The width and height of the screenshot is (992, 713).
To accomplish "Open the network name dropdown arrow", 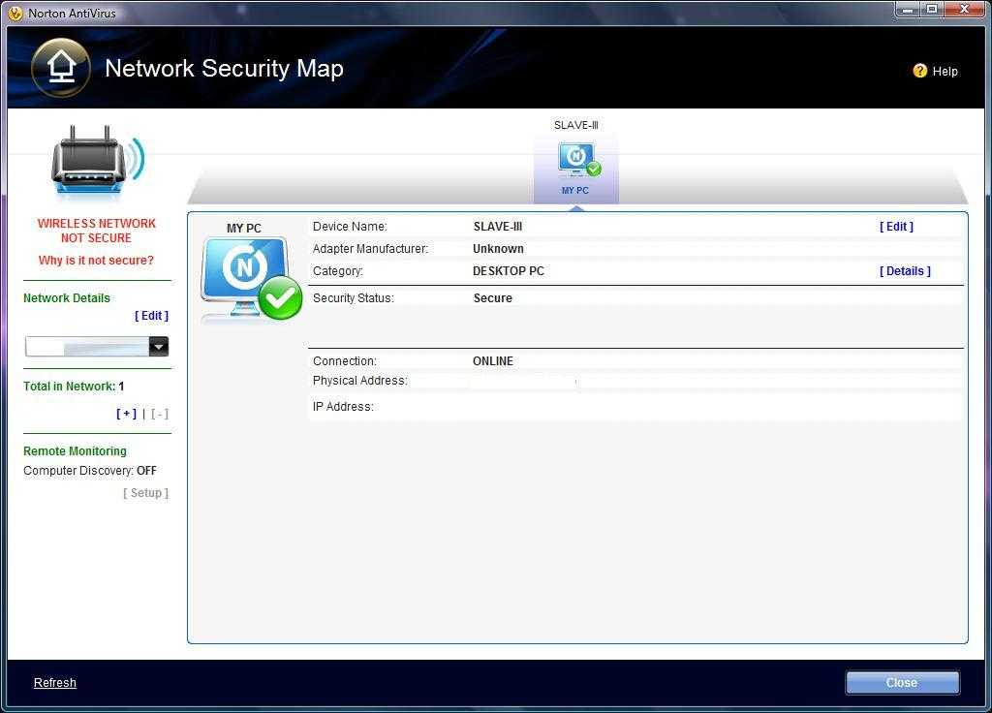I will pos(158,346).
